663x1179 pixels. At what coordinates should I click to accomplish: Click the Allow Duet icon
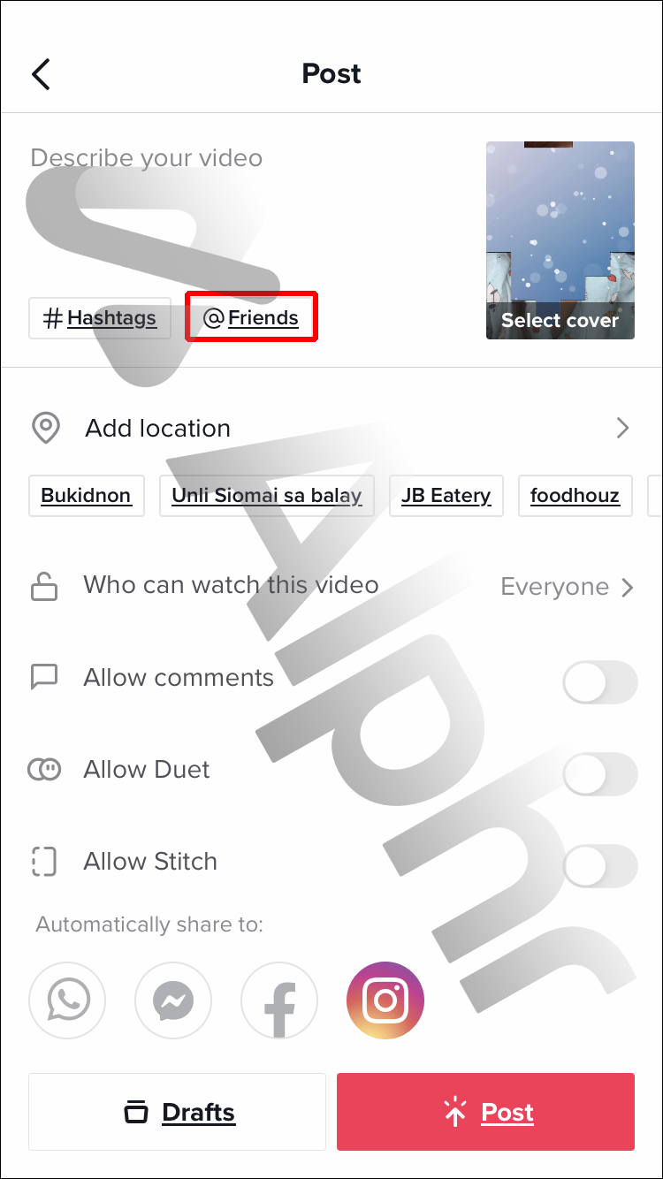click(x=44, y=769)
